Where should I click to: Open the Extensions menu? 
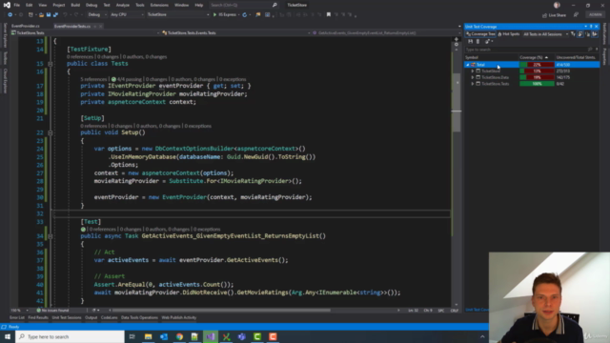[x=159, y=5]
